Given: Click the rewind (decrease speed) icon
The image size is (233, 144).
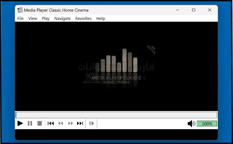Looking at the screenshot, I should click(x=61, y=124).
